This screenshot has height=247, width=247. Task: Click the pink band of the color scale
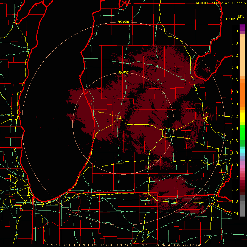coord(242,166)
